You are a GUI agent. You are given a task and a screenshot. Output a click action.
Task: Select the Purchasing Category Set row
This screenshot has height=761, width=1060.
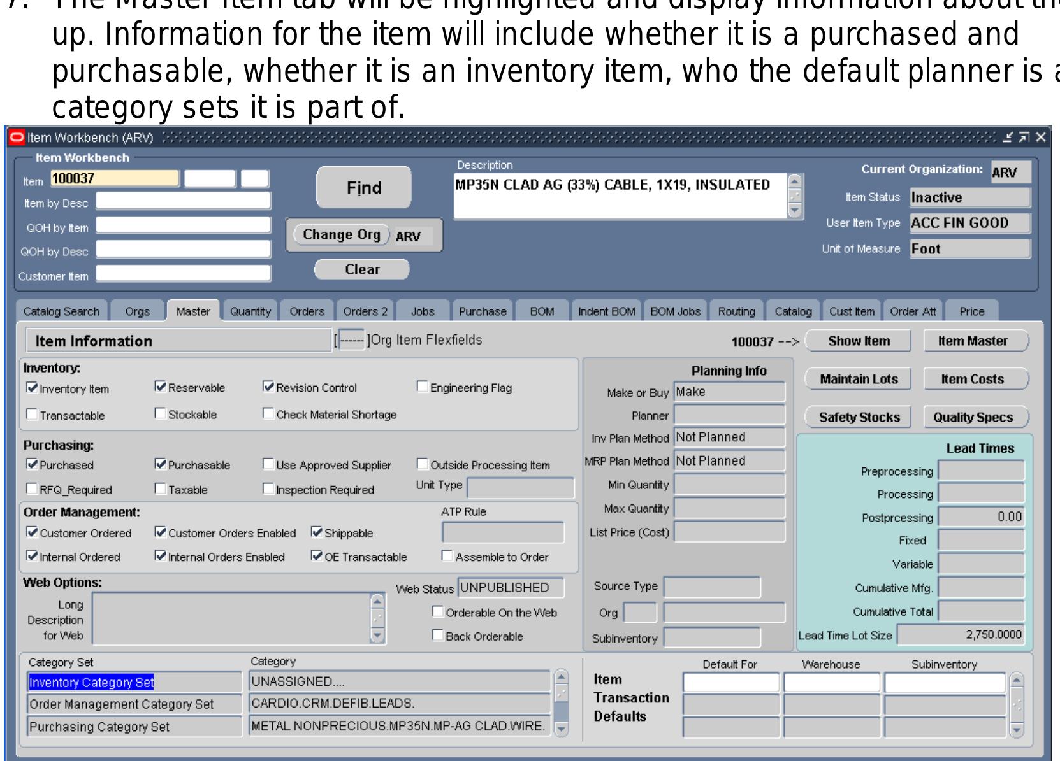[x=134, y=727]
